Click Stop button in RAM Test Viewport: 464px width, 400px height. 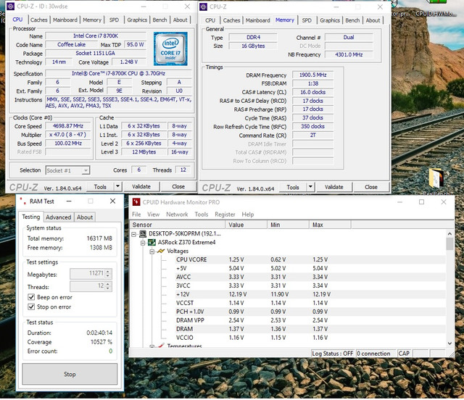(x=70, y=374)
